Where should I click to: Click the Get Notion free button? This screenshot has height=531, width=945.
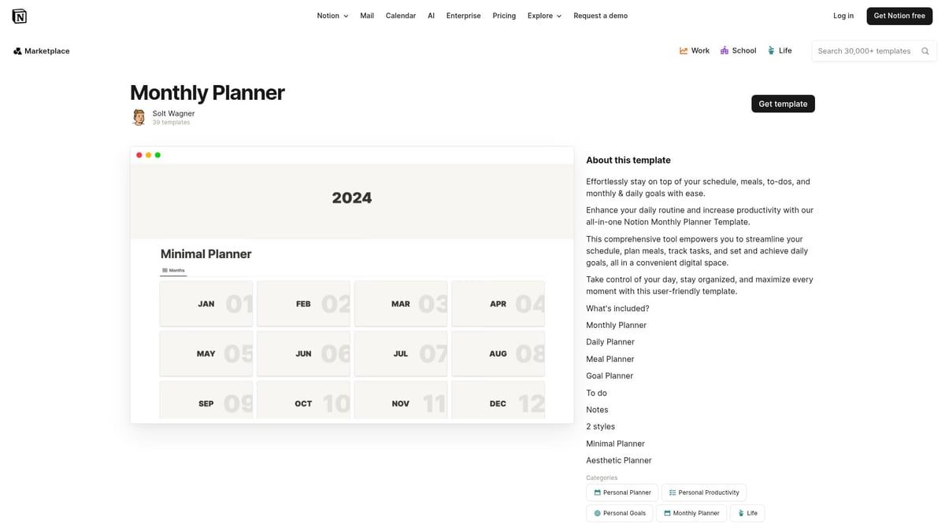(x=899, y=15)
